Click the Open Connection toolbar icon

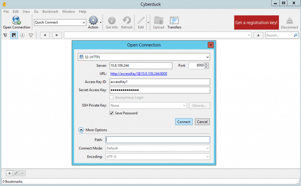(x=16, y=21)
